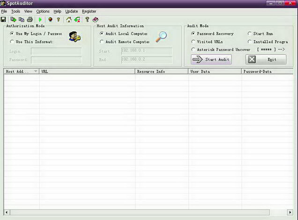Open the Options menu

click(x=43, y=11)
